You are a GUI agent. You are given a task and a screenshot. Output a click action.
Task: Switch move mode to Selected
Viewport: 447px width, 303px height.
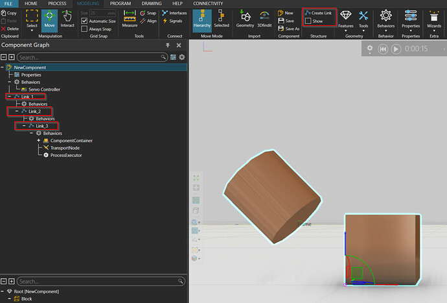pyautogui.click(x=222, y=19)
